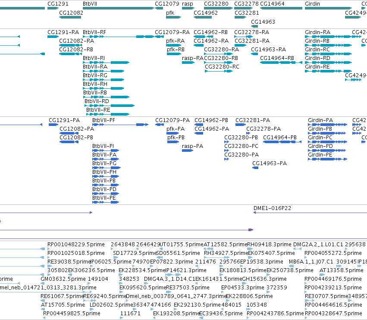The width and height of the screenshot is (367, 320).
Task: Click the CG14963 gene label
Action: click(x=263, y=22)
